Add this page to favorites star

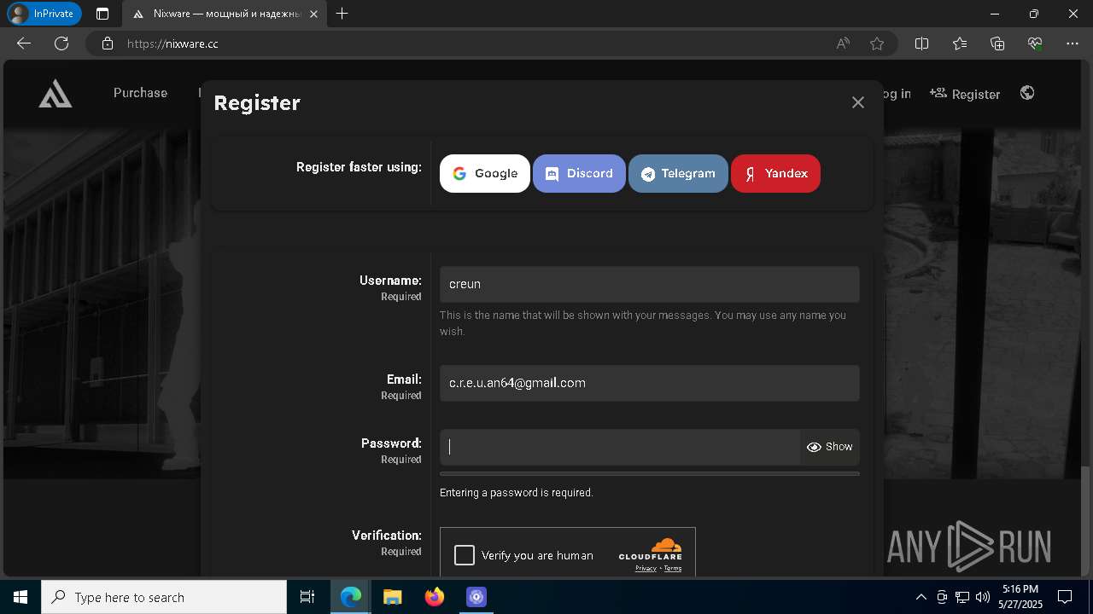[877, 43]
